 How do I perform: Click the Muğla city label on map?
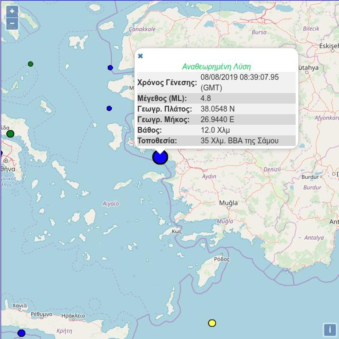pos(228,203)
